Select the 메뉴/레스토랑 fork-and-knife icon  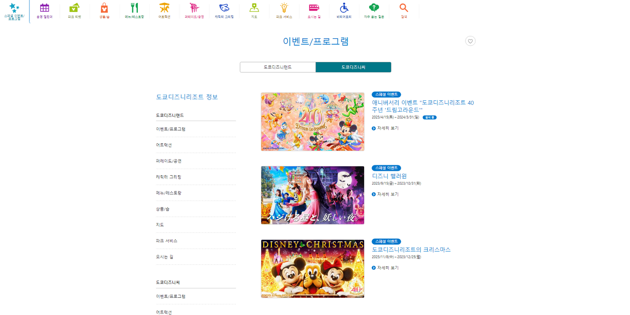click(x=134, y=10)
